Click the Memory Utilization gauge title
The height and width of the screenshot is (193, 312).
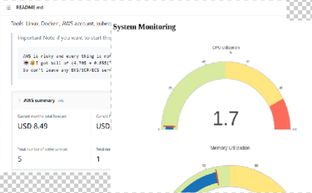click(230, 148)
